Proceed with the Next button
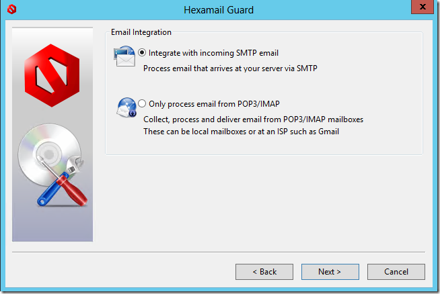Viewport: 440px width, 294px height. (x=330, y=272)
